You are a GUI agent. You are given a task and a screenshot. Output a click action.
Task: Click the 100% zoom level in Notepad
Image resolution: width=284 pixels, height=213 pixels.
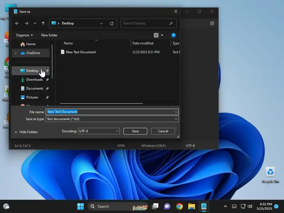click(x=121, y=146)
